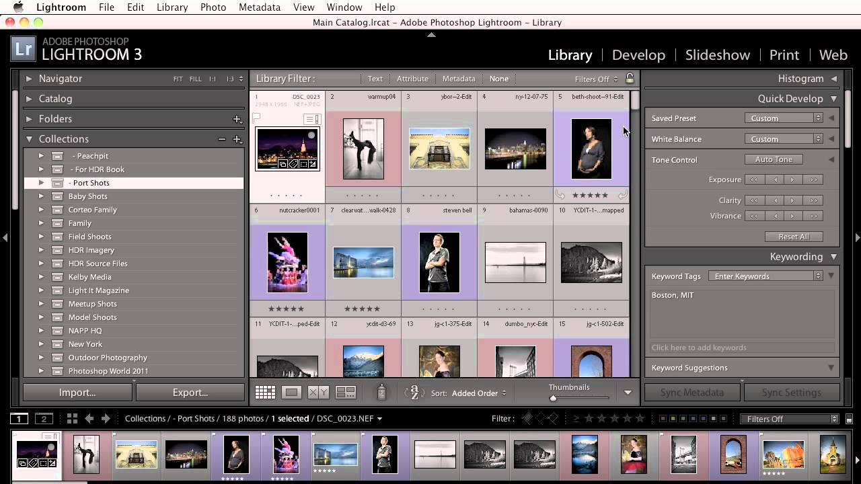Click the filmstrip grid shortcut icon
This screenshot has height=484, width=861.
pyautogui.click(x=72, y=419)
